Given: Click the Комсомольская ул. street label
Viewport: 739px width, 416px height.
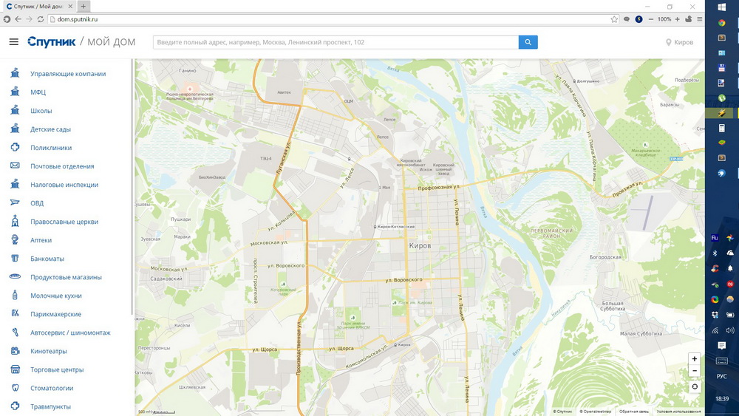Looking at the screenshot, I should point(367,357).
